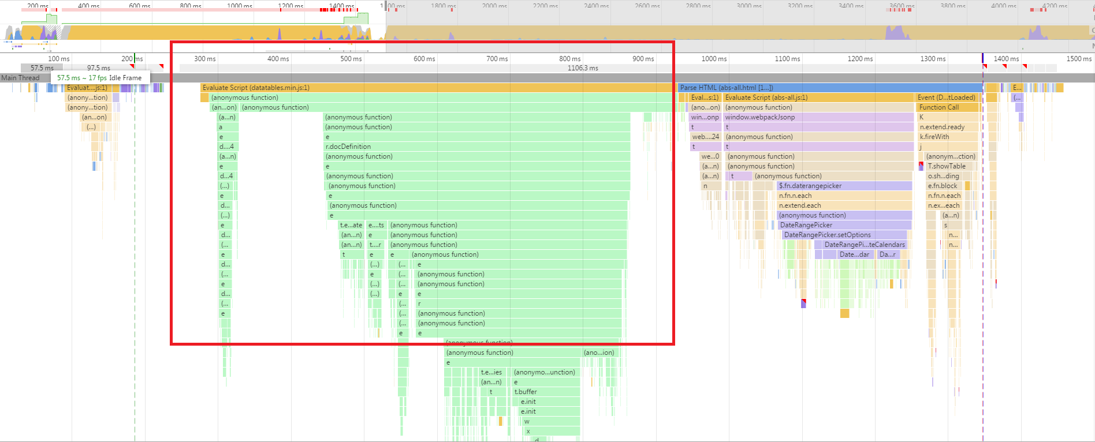
Task: Click the x function bar
Action: 552,431
